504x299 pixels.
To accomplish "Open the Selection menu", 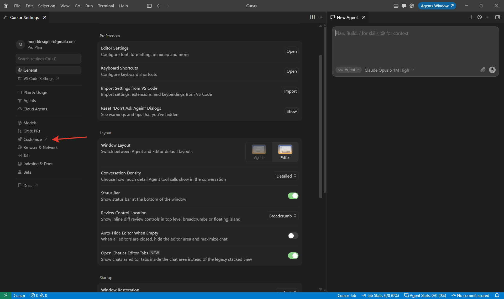I will (x=46, y=6).
